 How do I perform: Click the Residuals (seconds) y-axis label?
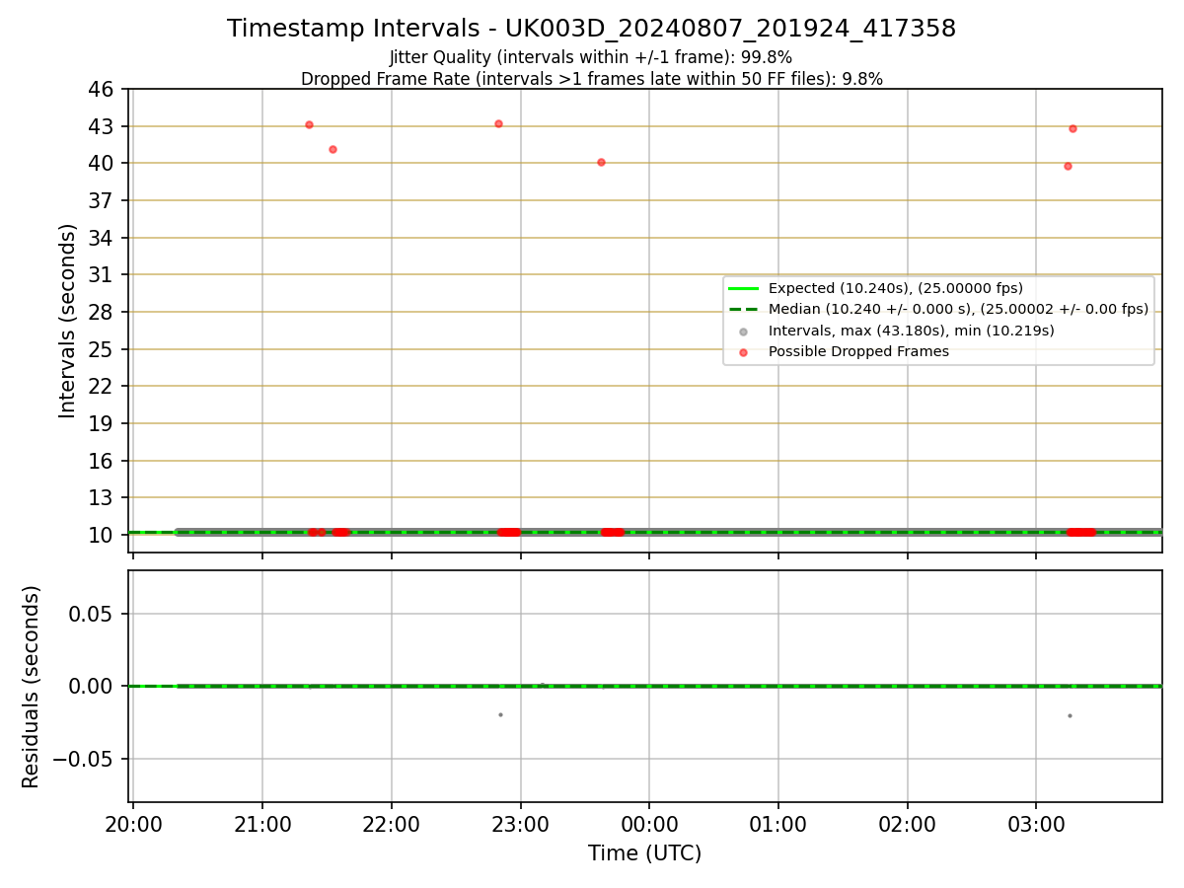coord(32,687)
